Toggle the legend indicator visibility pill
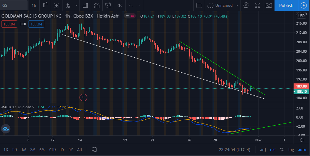 click(x=130, y=16)
